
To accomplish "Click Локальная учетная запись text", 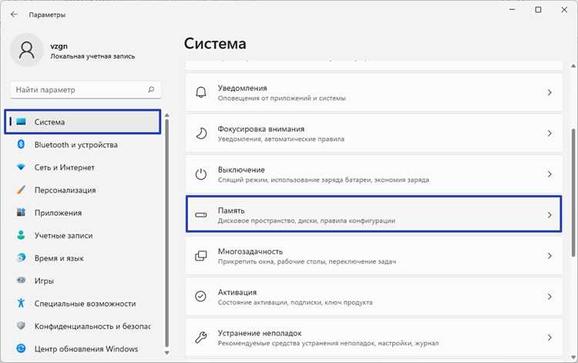I will point(92,56).
